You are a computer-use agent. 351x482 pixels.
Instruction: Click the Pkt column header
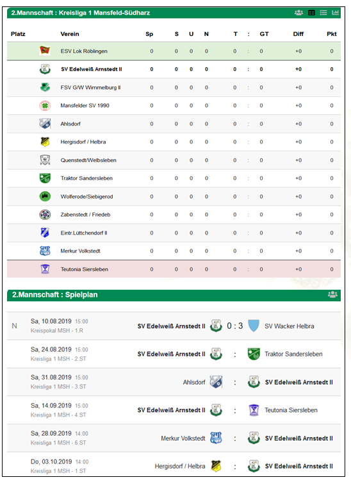[x=332, y=34]
